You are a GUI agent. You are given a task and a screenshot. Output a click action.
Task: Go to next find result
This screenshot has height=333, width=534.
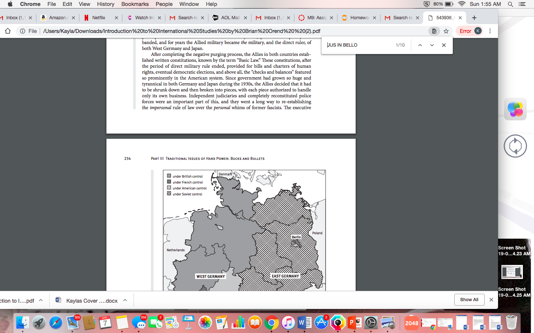tap(432, 45)
